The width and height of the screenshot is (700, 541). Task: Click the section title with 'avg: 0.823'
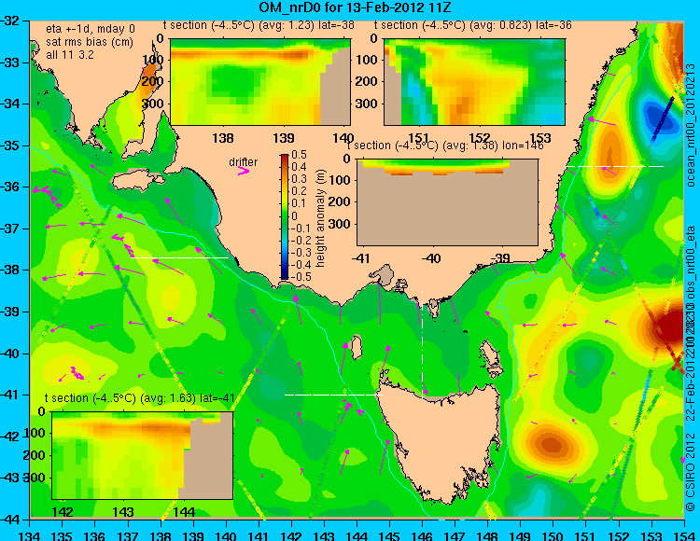473,25
